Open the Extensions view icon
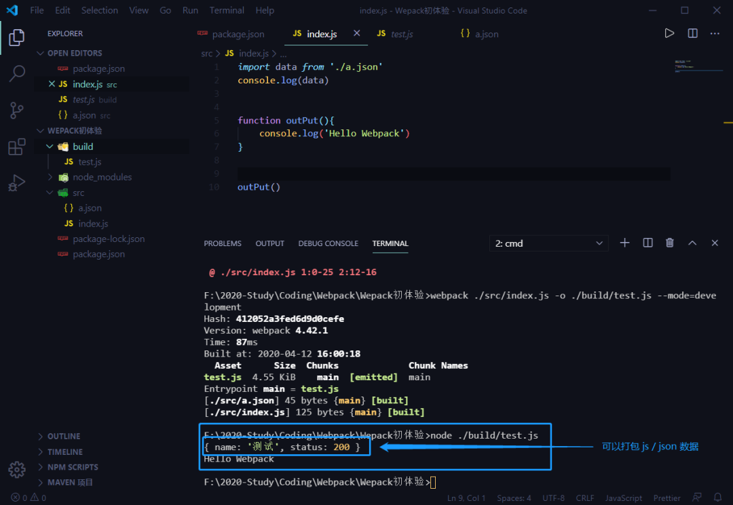Viewport: 733px width, 505px height. tap(17, 147)
